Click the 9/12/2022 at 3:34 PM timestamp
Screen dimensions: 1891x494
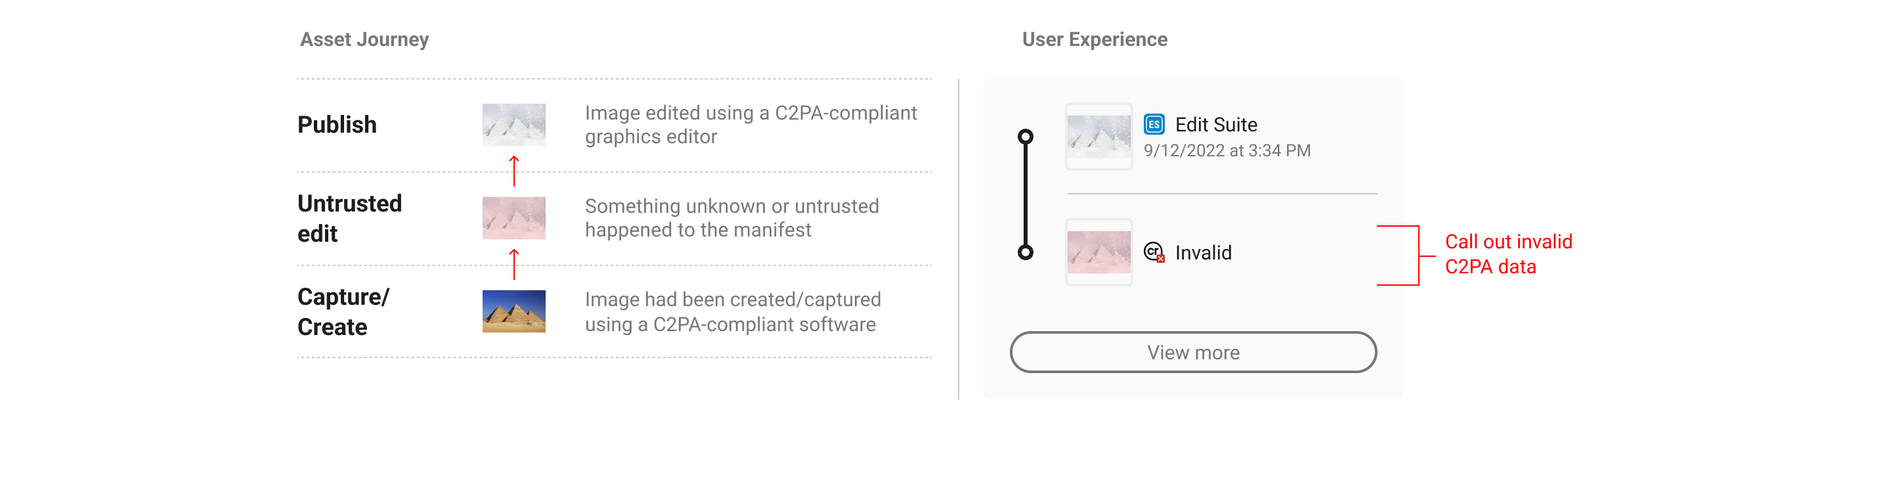coord(1226,150)
